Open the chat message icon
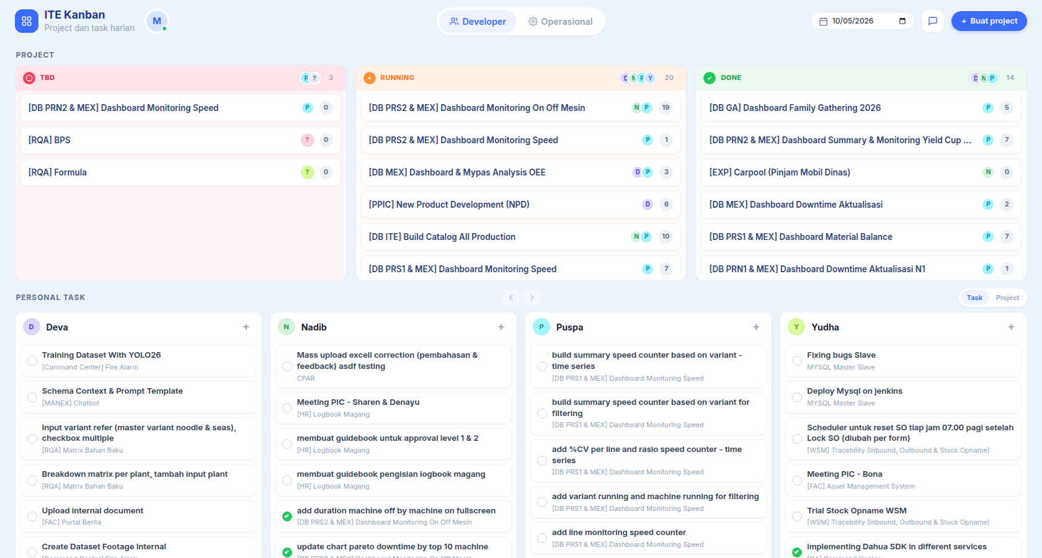This screenshot has height=558, width=1042. [x=932, y=21]
